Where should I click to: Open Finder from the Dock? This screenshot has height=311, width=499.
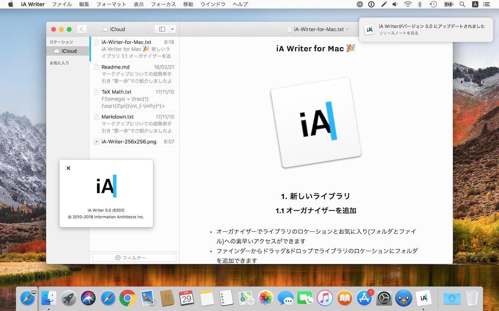tap(49, 298)
